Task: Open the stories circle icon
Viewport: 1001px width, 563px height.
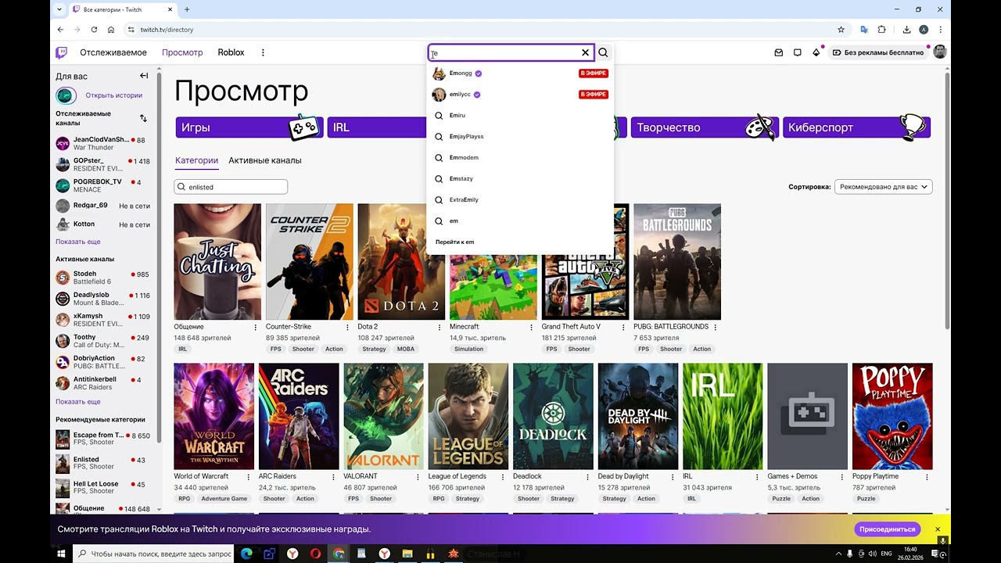Action: point(66,95)
